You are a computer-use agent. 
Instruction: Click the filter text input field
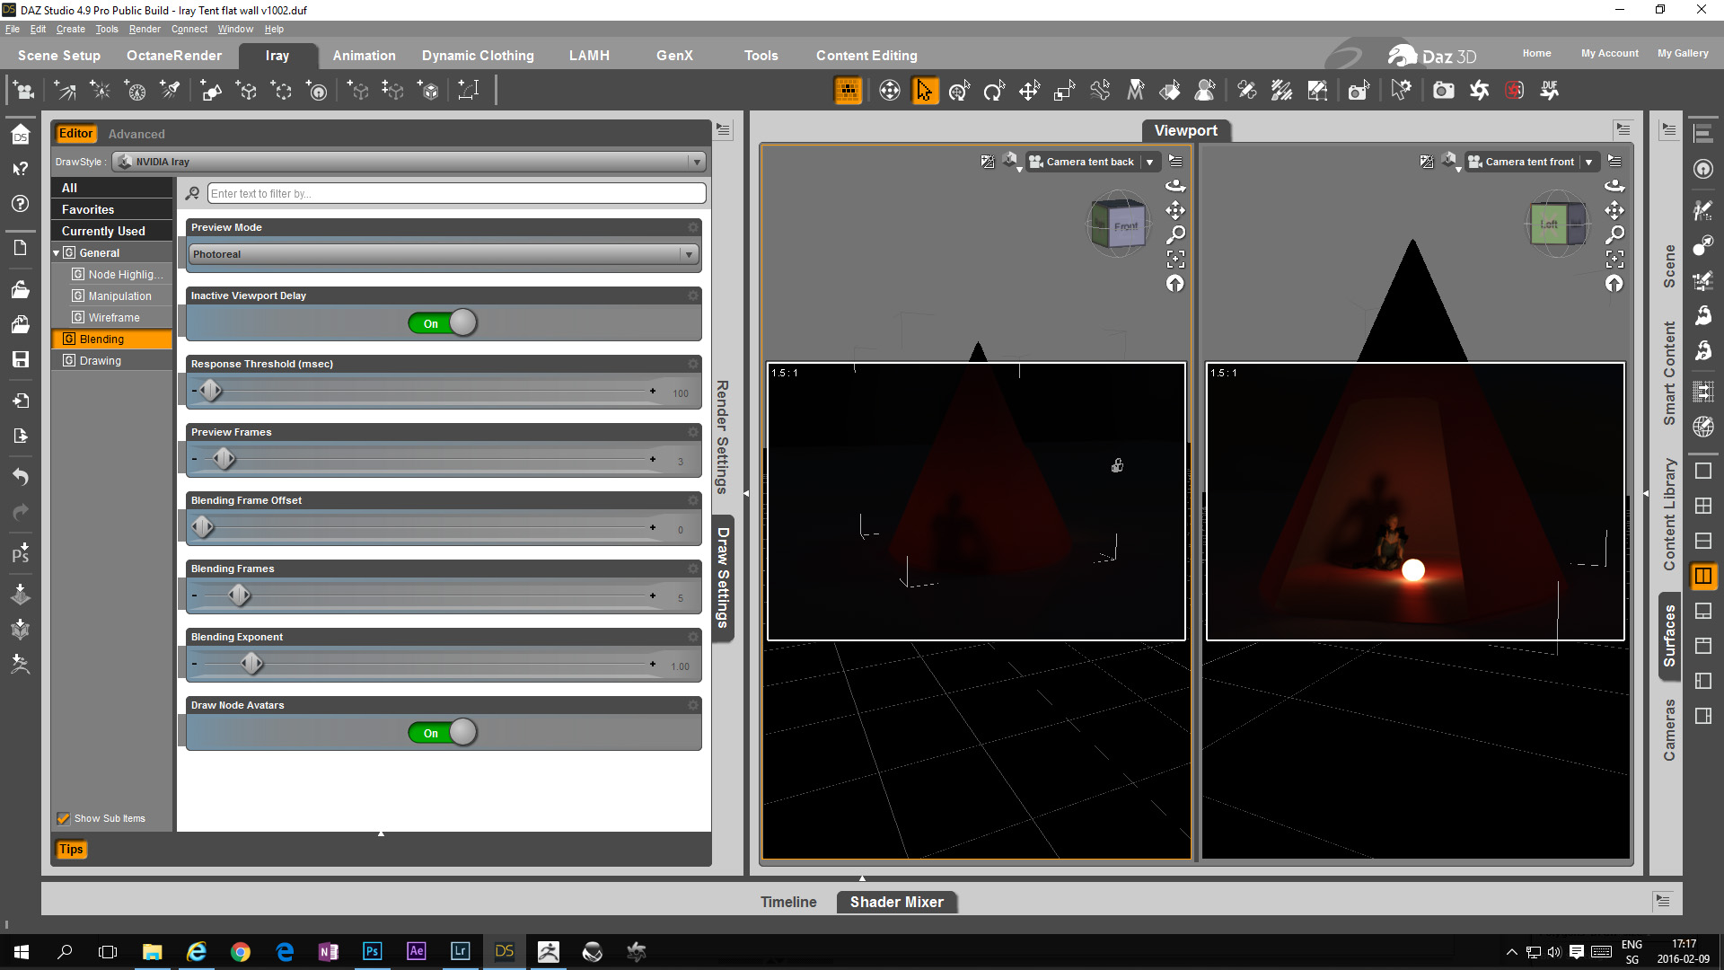click(456, 193)
